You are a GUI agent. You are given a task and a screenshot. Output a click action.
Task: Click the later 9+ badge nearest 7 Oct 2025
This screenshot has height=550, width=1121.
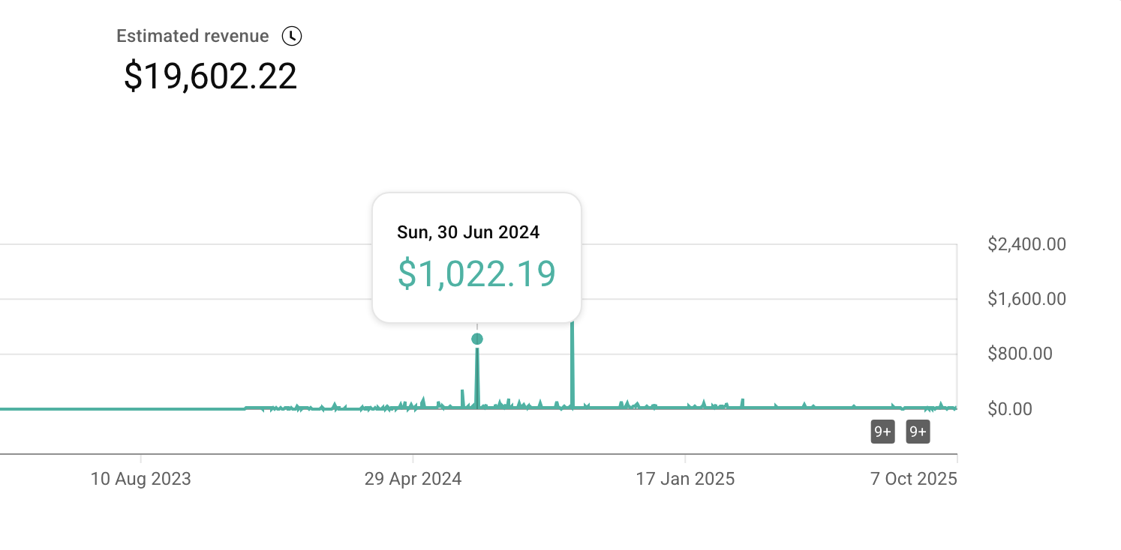pos(918,432)
